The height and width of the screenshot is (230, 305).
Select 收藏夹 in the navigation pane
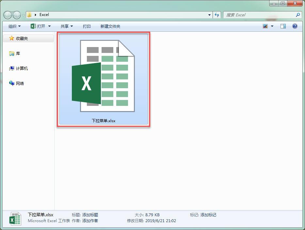pyautogui.click(x=28, y=38)
